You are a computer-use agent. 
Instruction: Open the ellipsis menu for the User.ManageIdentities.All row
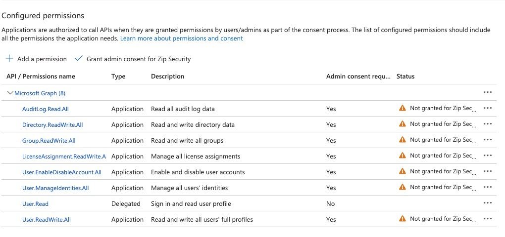pyautogui.click(x=488, y=187)
